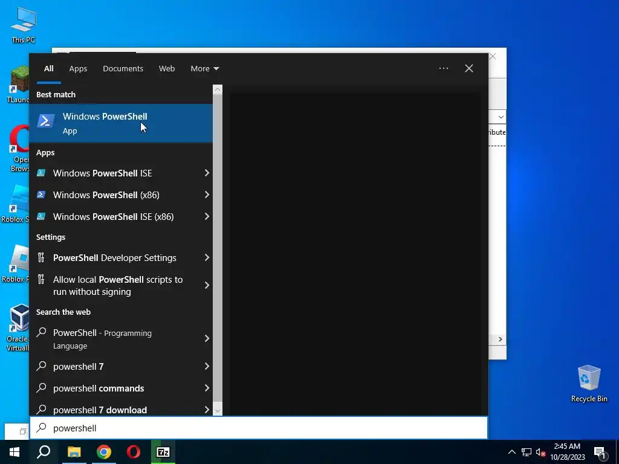Select This PC desktop icon
The height and width of the screenshot is (464, 619).
(x=24, y=24)
